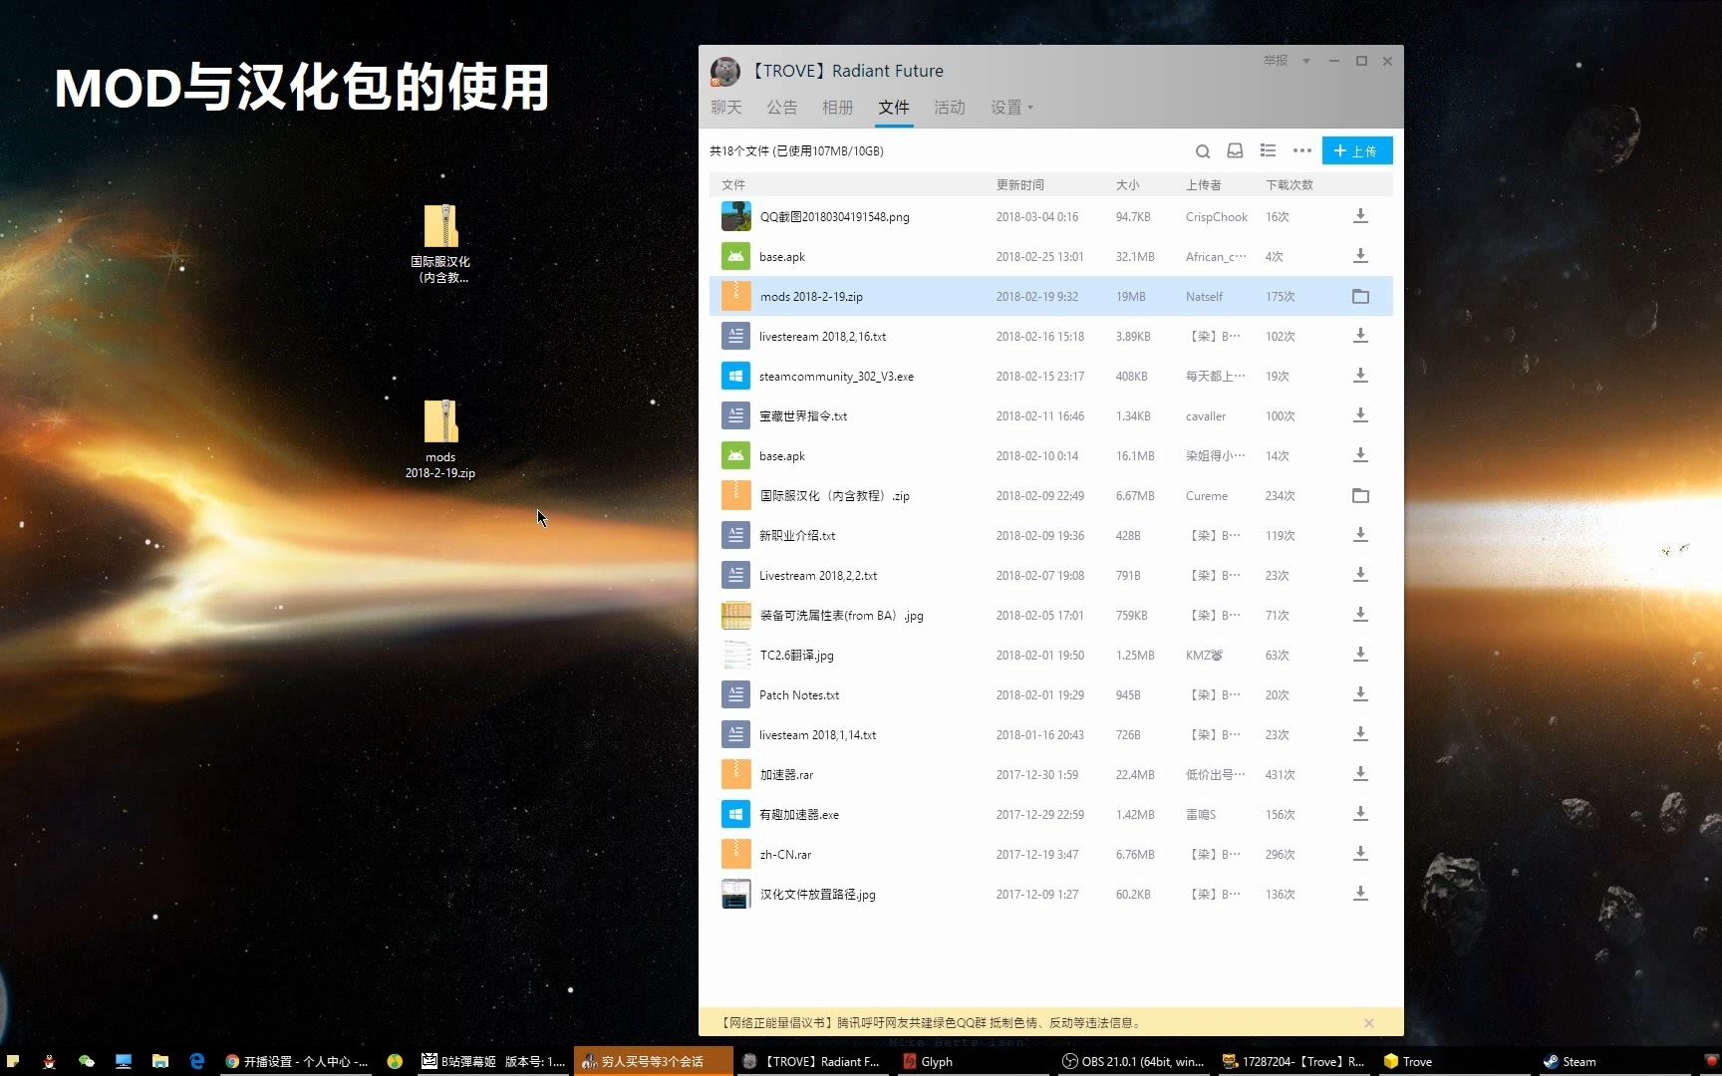
Task: Download livestream 2018,2,16.txt via its arrow
Action: point(1360,336)
